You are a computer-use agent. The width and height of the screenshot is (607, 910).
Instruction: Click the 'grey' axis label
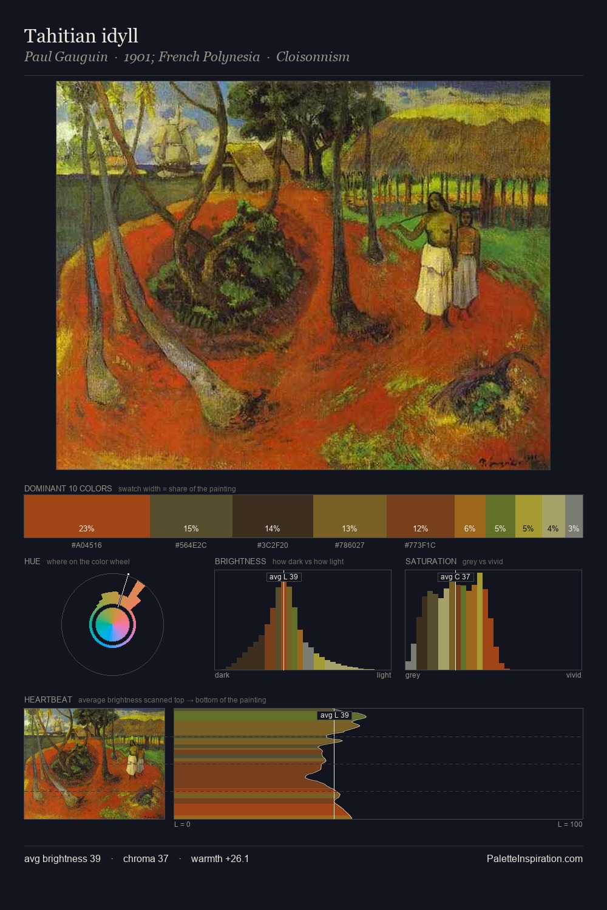coord(413,675)
